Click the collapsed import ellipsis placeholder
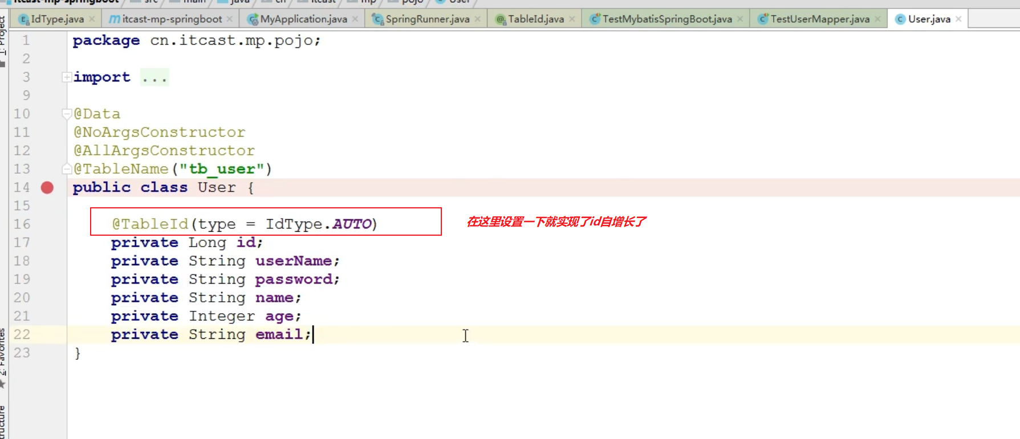 [x=155, y=77]
